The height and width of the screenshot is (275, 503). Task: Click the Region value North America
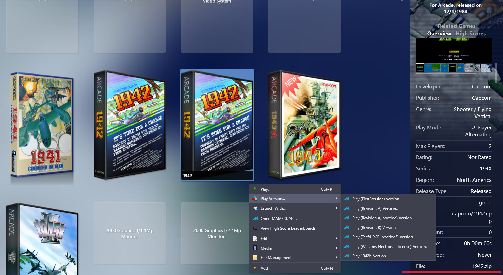click(474, 180)
